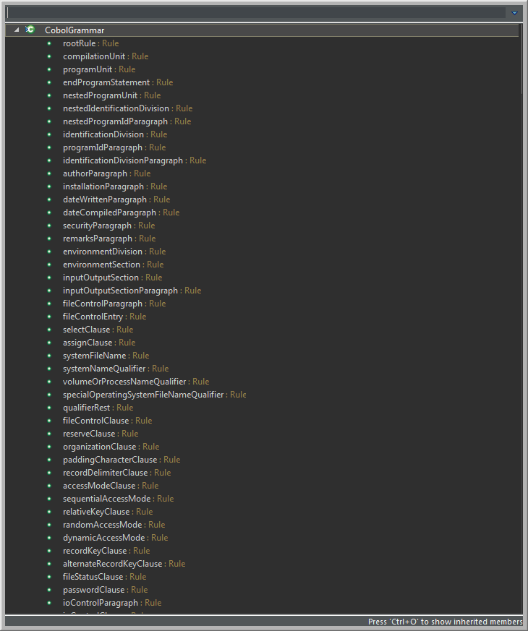Click the field icon beside compilationUnit

[49, 56]
